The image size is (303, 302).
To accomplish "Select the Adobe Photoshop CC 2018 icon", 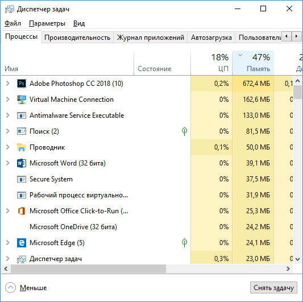I will tap(22, 84).
